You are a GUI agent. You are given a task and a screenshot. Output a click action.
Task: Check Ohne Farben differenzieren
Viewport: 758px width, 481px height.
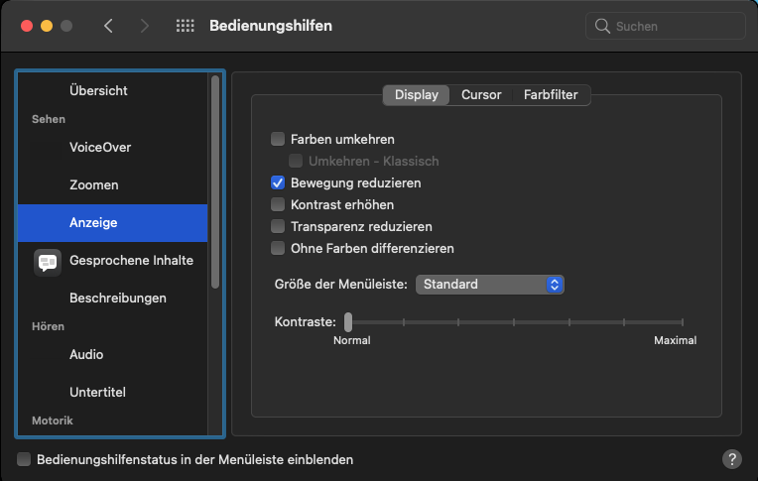click(x=278, y=248)
